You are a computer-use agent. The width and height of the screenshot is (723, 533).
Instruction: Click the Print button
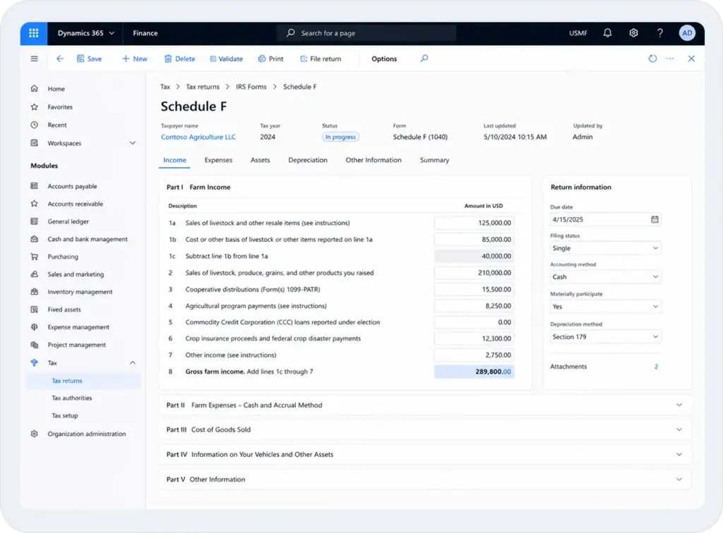(x=270, y=59)
